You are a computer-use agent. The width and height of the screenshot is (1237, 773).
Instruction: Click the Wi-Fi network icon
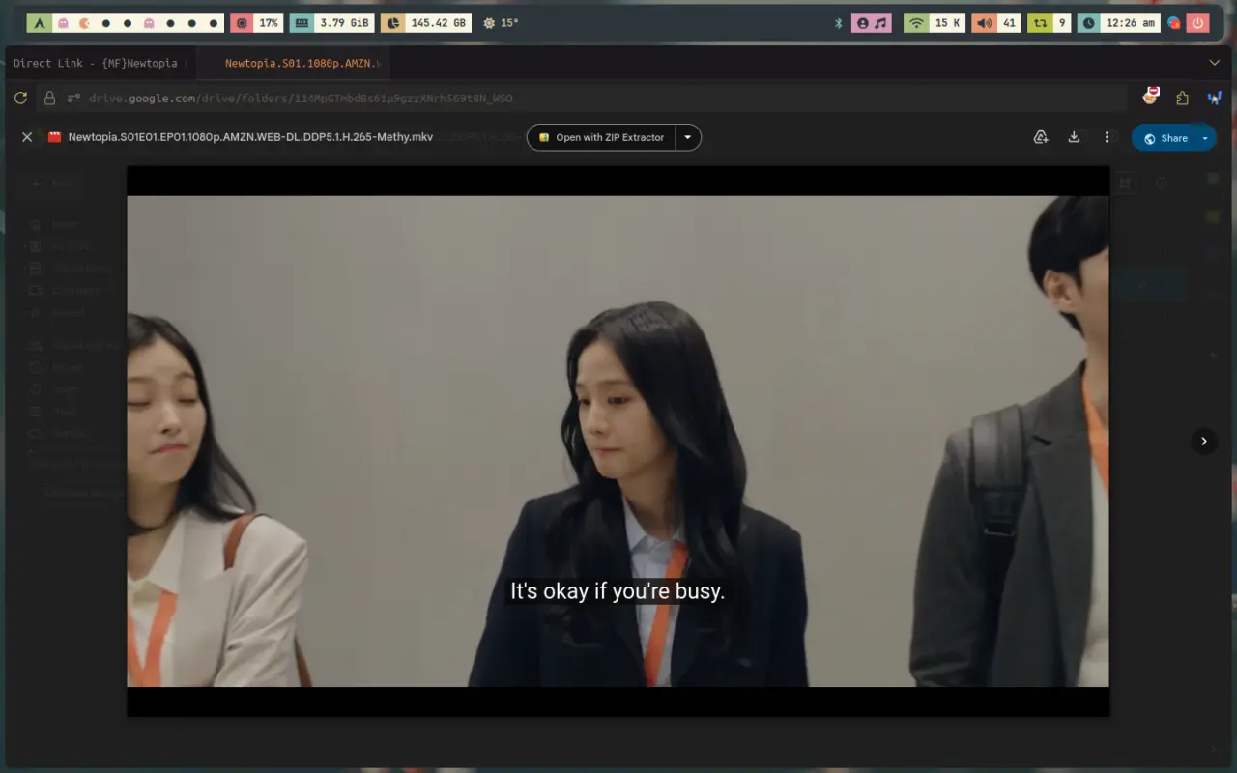pyautogui.click(x=915, y=22)
